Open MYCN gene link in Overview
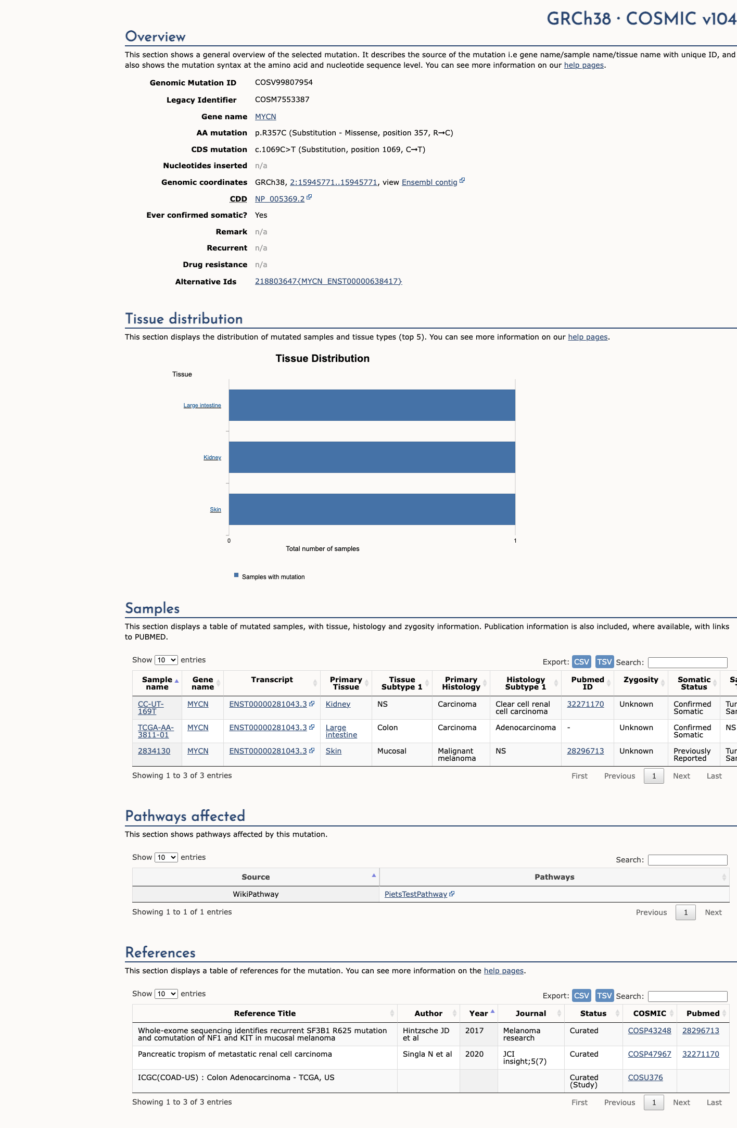Screen dimensions: 737x1128 [265, 117]
